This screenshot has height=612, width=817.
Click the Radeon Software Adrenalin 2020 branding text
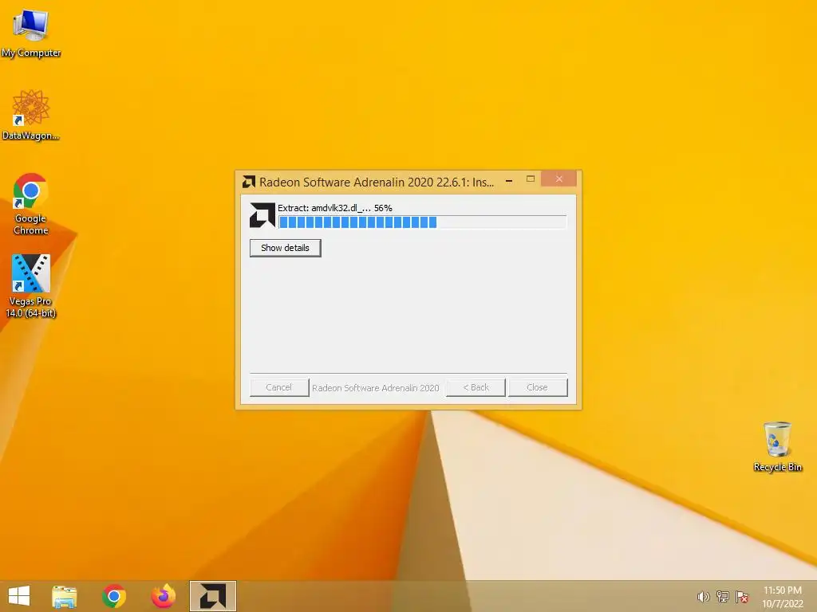[376, 388]
